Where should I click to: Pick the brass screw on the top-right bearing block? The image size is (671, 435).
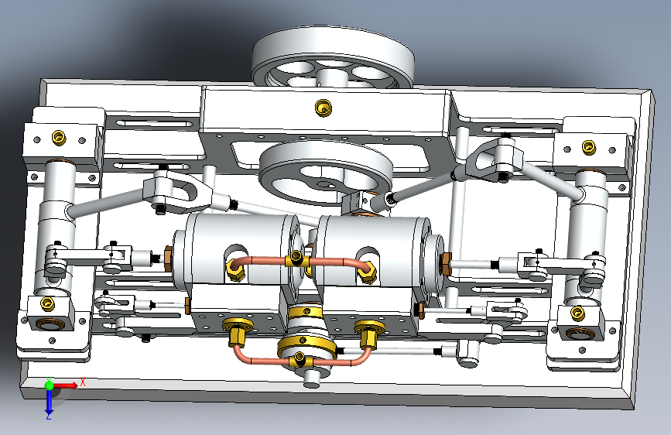click(x=589, y=147)
